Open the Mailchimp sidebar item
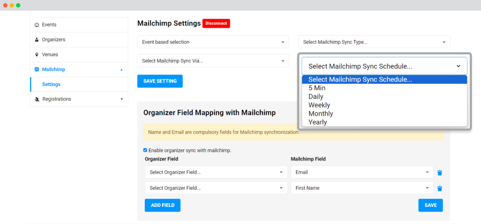Viewport: 481px width, 224px height. tap(79, 69)
